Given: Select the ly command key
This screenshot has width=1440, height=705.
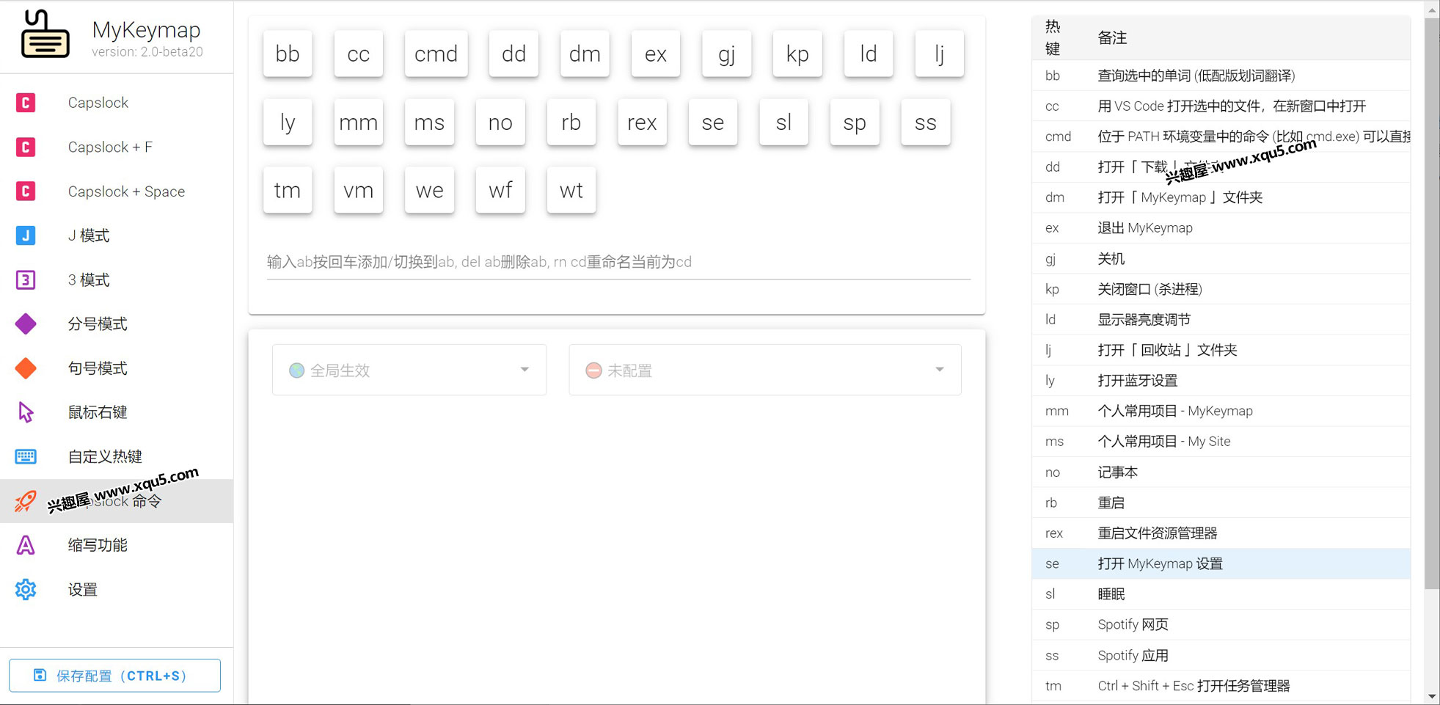Looking at the screenshot, I should coord(288,122).
